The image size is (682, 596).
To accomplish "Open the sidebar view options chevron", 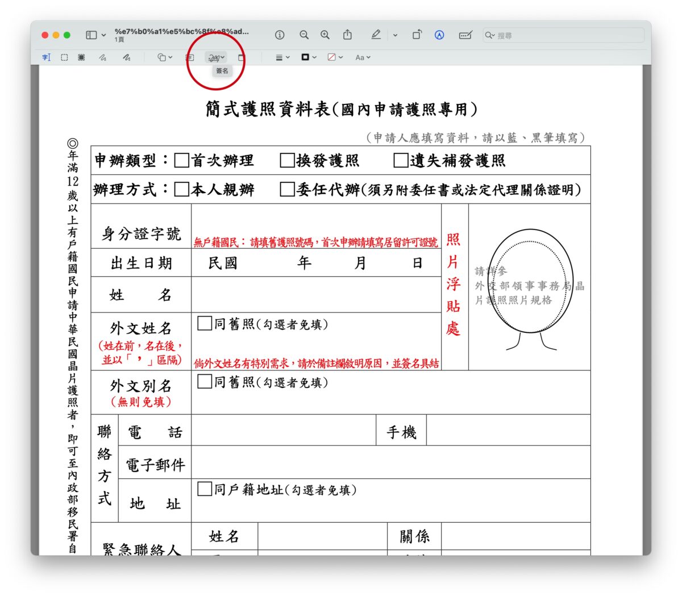I will pyautogui.click(x=103, y=35).
